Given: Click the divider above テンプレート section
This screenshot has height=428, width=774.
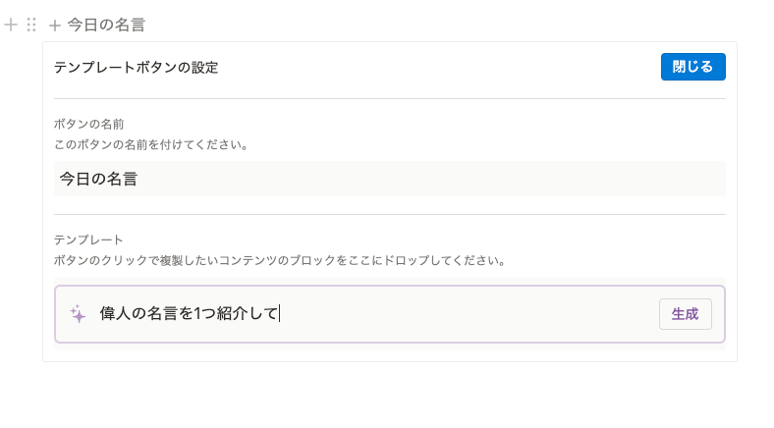Looking at the screenshot, I should pos(390,215).
